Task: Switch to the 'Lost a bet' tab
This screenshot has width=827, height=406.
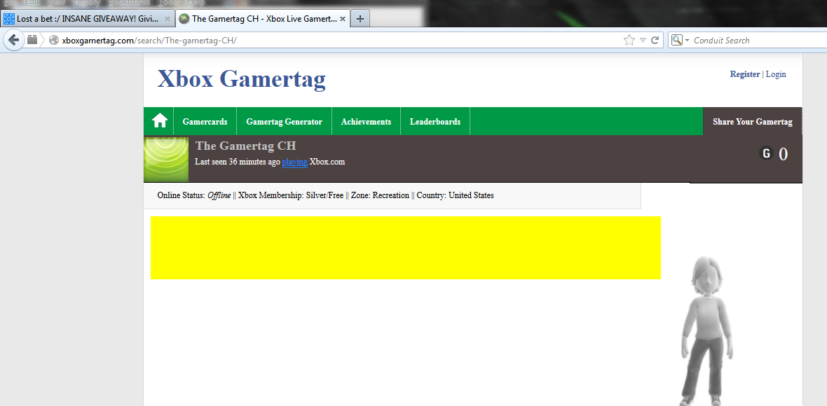Action: tap(88, 19)
